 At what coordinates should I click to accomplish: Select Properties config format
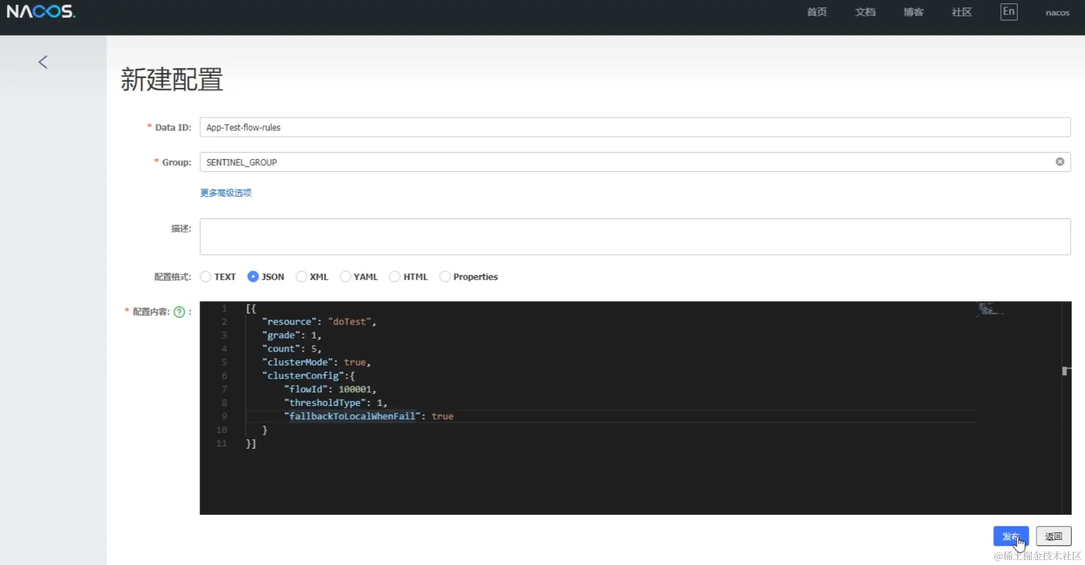[x=445, y=277]
